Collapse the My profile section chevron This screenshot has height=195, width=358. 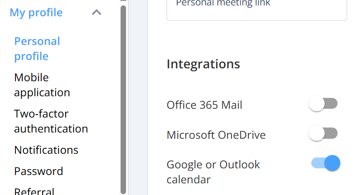(96, 12)
